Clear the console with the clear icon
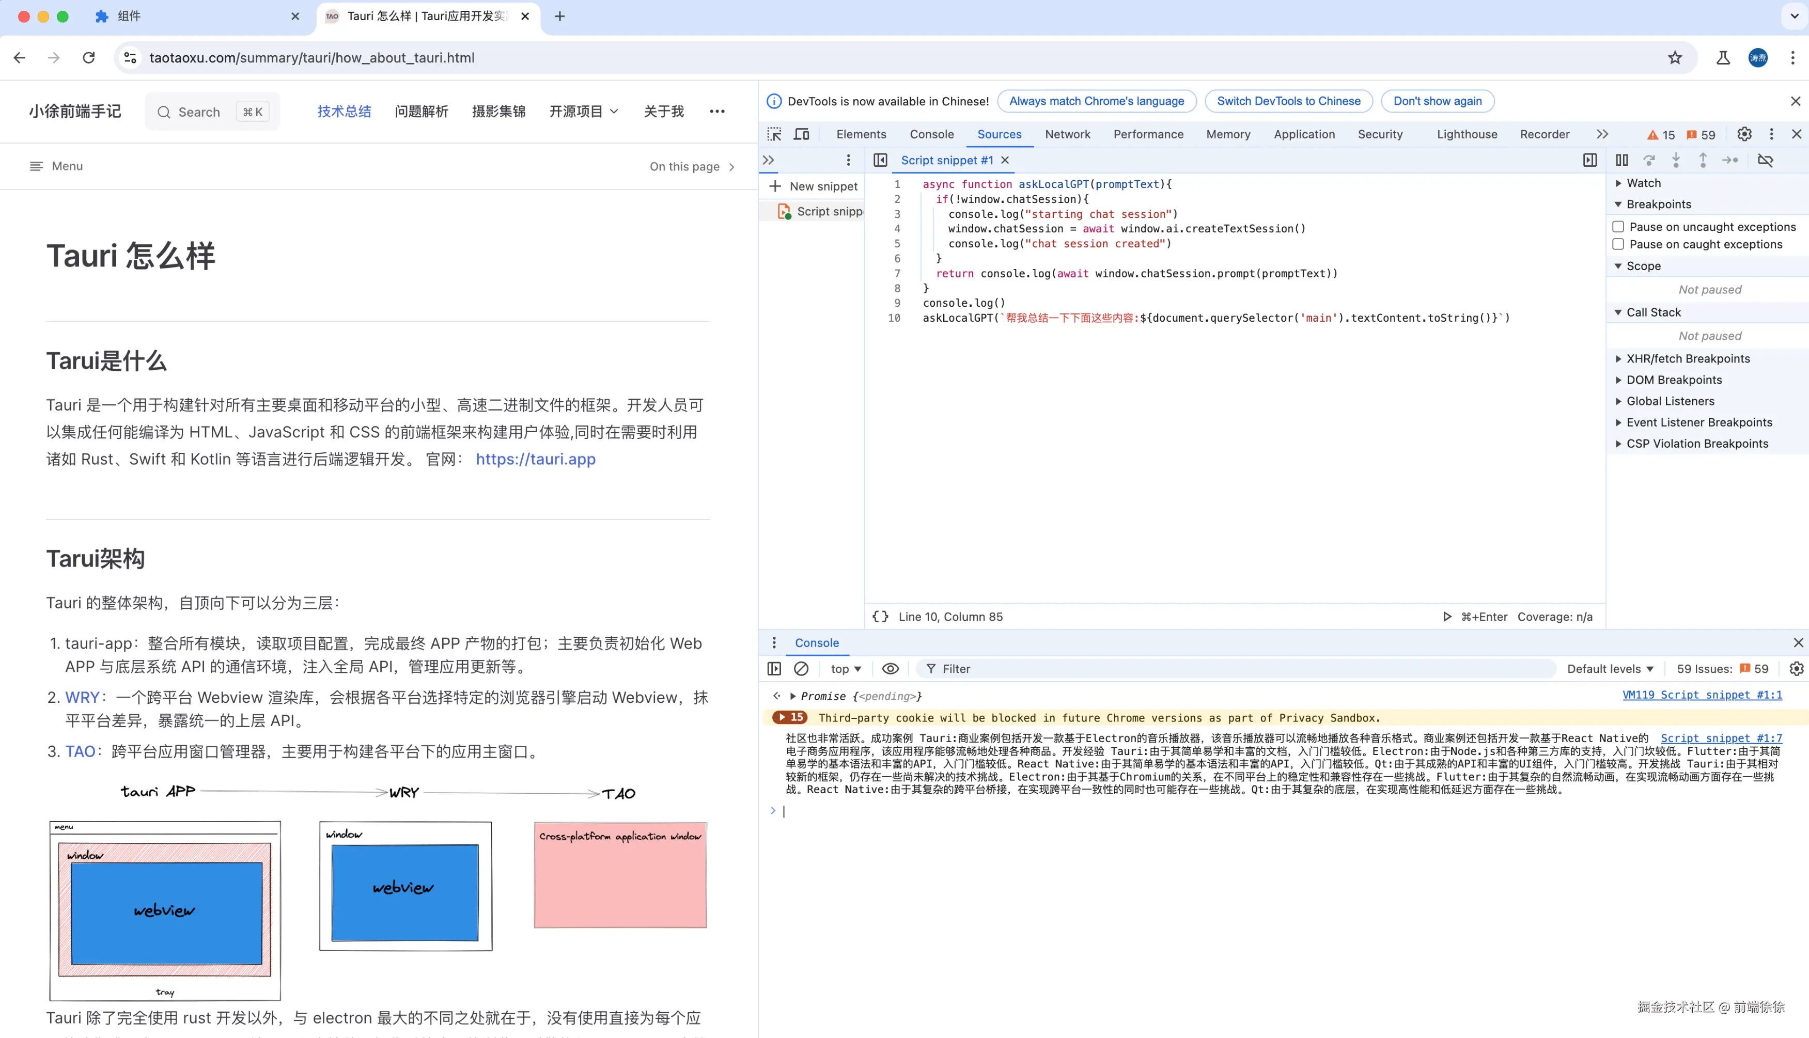This screenshot has width=1809, height=1038. 802,669
